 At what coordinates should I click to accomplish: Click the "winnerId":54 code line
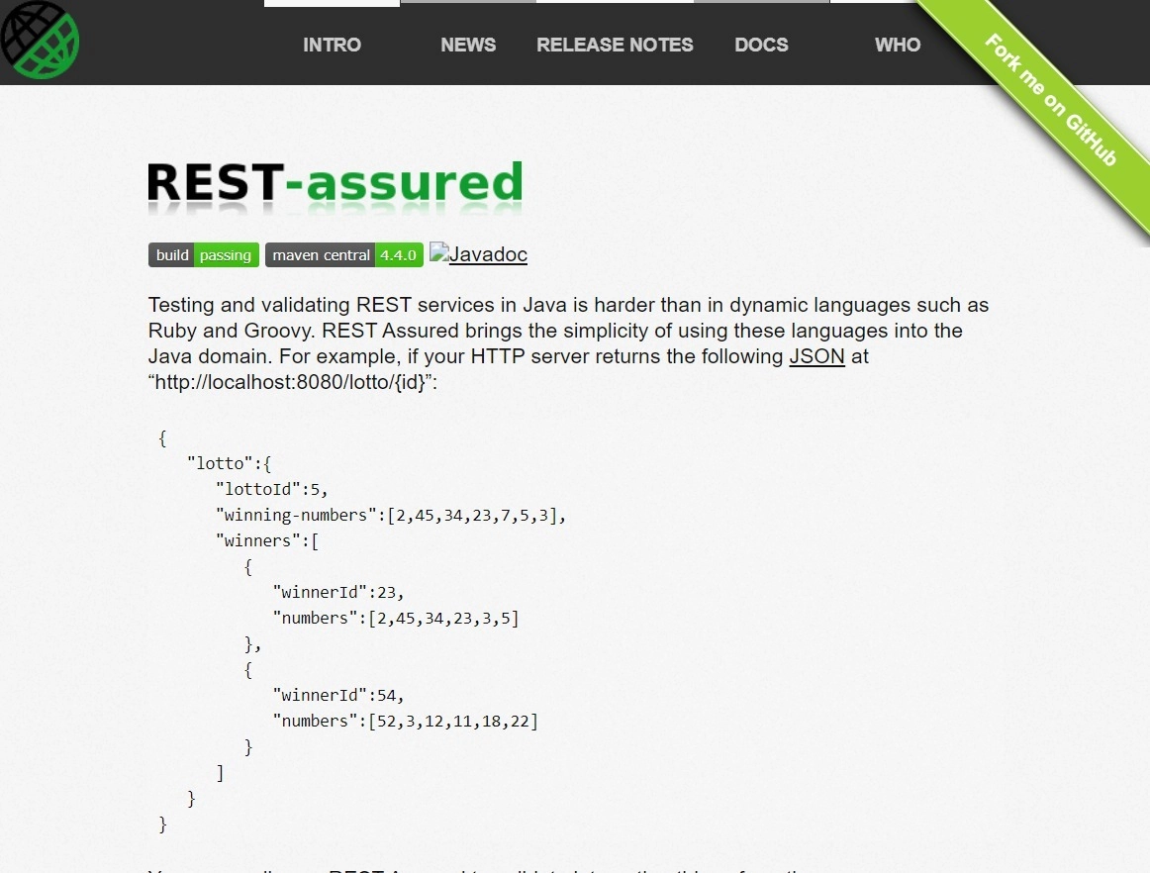338,695
